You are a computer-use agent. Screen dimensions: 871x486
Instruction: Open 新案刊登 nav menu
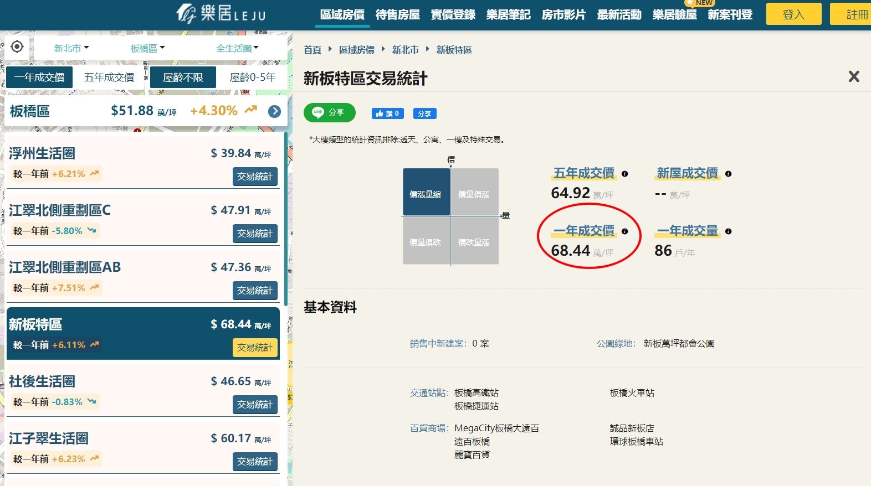pyautogui.click(x=730, y=15)
